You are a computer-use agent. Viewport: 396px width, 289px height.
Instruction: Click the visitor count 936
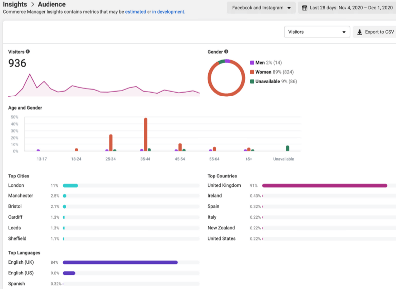[17, 63]
